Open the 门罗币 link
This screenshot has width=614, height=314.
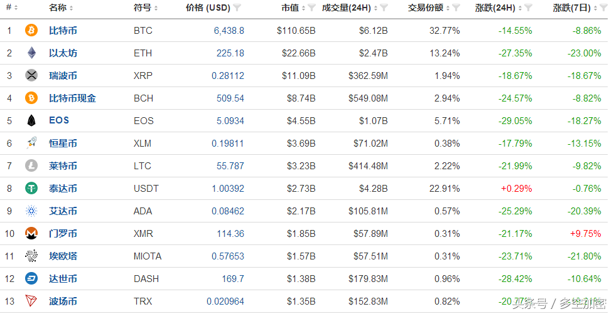coord(63,233)
